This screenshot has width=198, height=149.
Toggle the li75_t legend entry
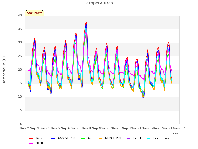click(134, 138)
